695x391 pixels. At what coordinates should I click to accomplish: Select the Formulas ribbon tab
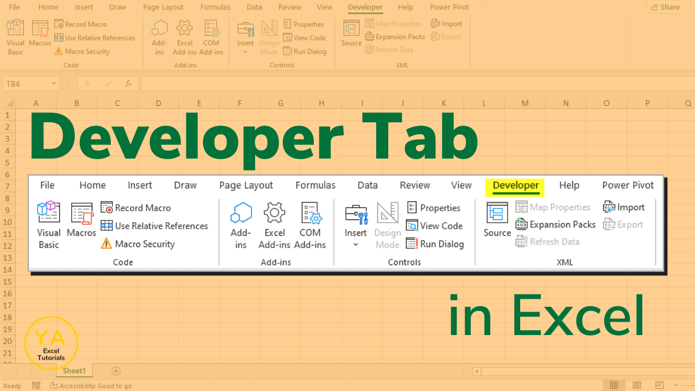pyautogui.click(x=215, y=7)
